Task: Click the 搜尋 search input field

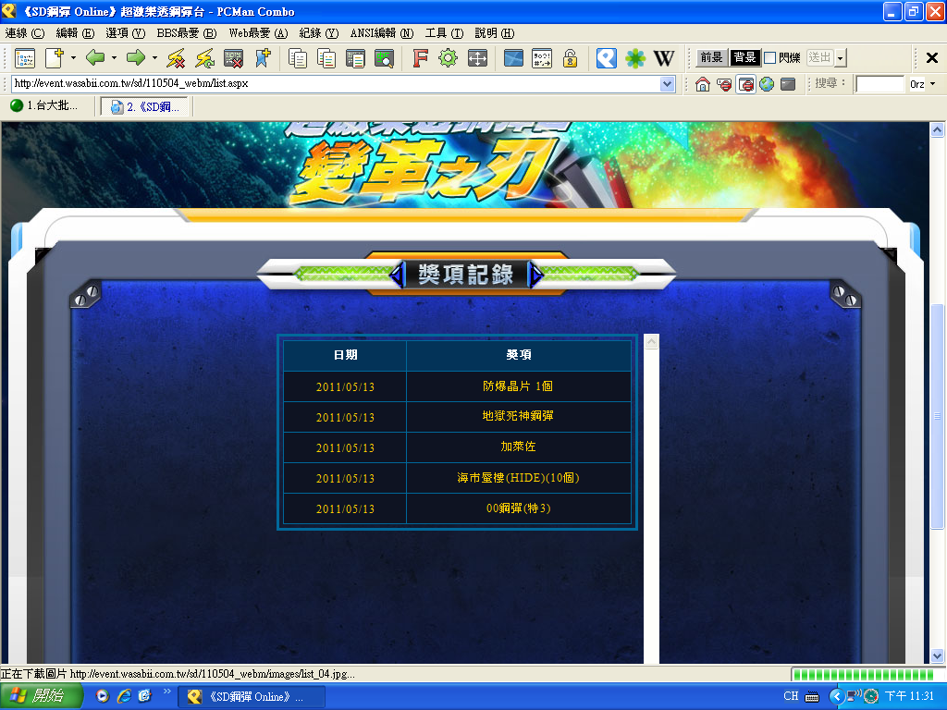Action: (x=879, y=84)
